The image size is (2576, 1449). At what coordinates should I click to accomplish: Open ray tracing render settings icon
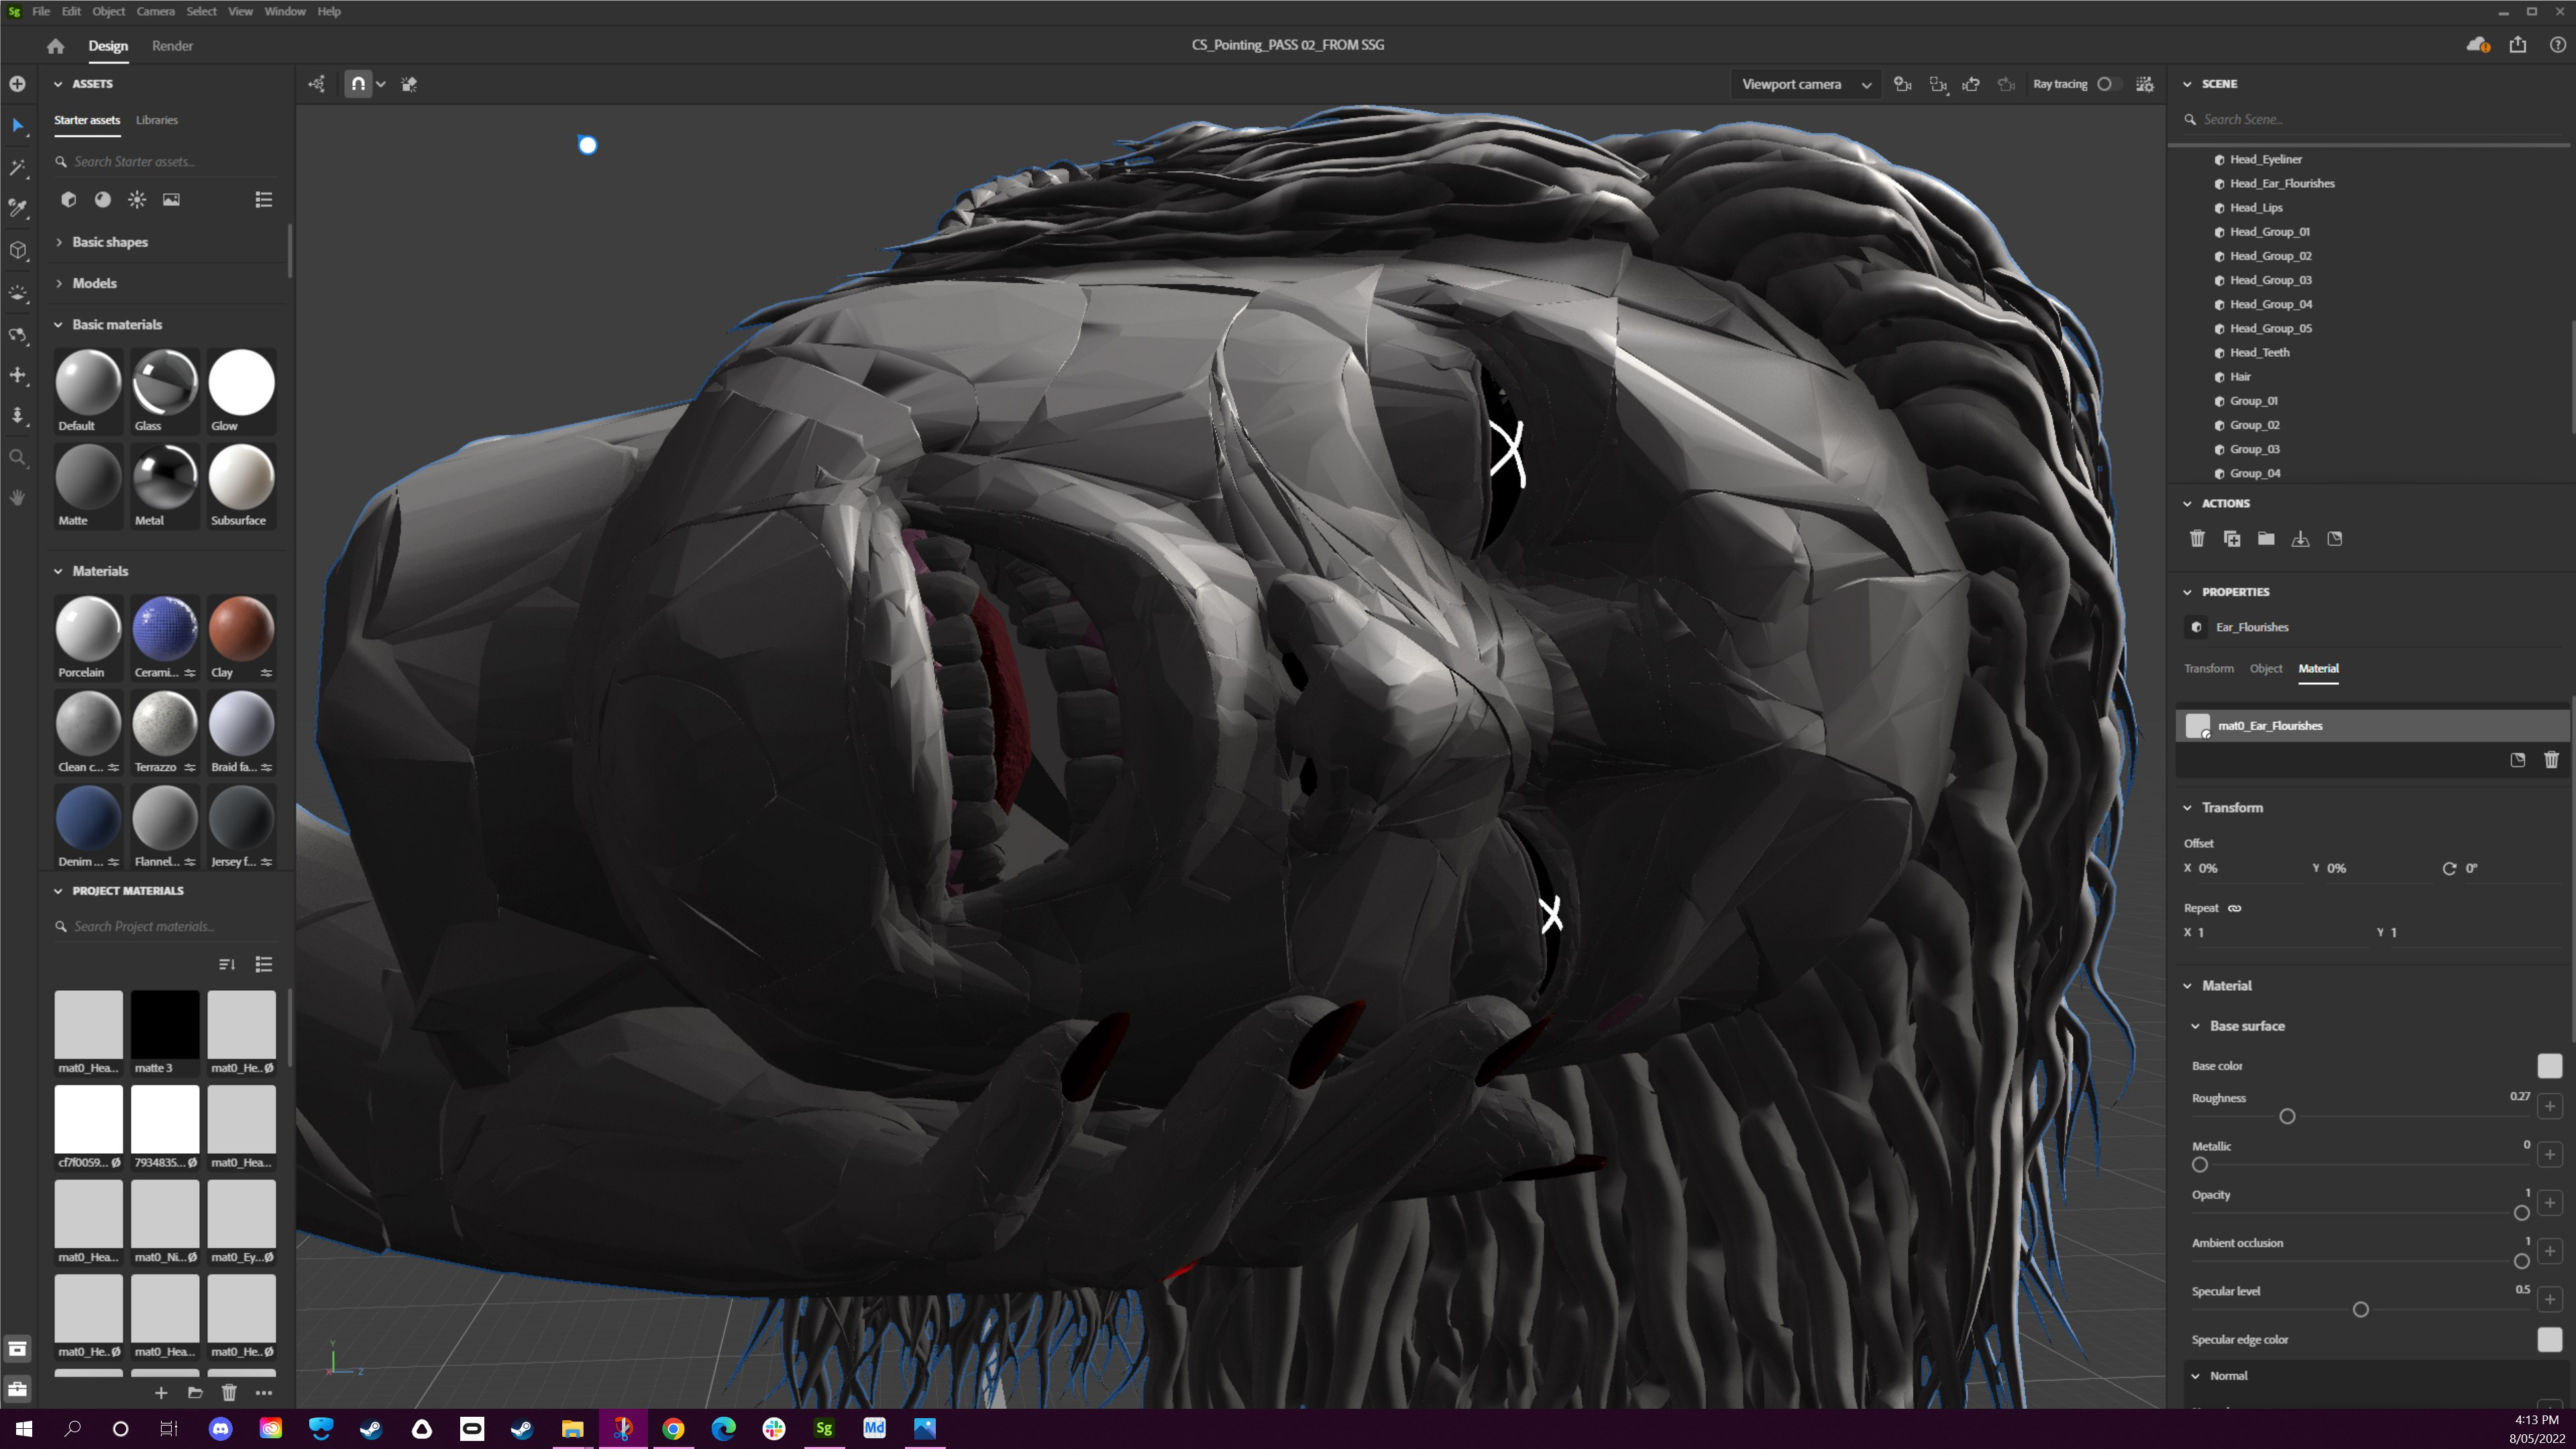click(x=2145, y=84)
